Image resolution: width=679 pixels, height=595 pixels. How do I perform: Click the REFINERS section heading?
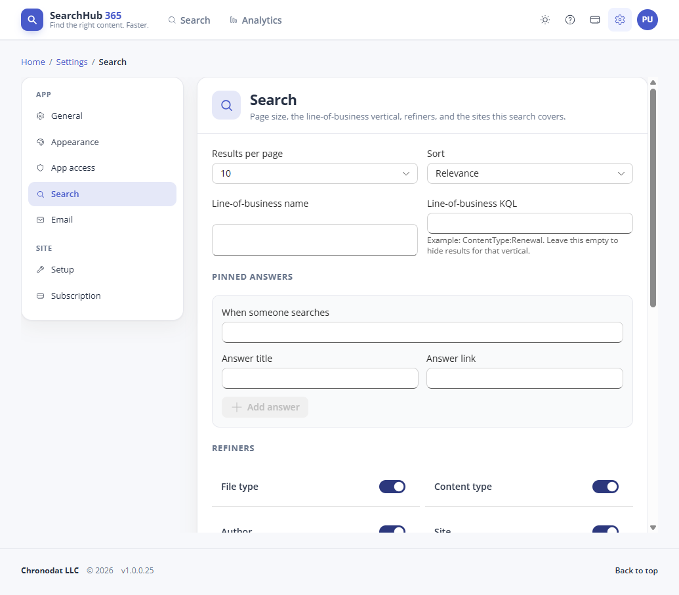233,448
